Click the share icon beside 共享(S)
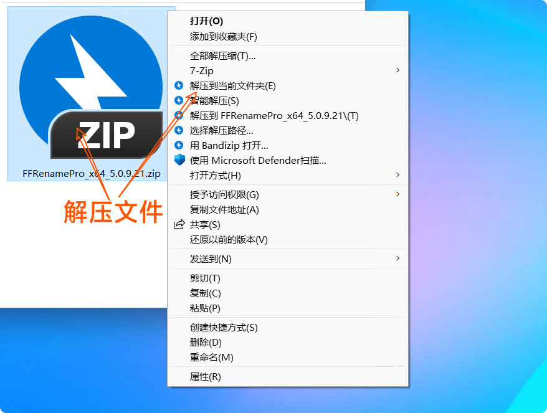 coord(179,224)
